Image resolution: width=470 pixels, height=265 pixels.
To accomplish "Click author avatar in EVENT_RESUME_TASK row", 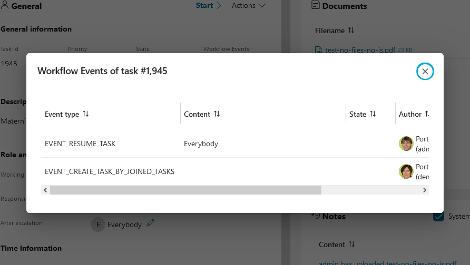I will coord(406,144).
